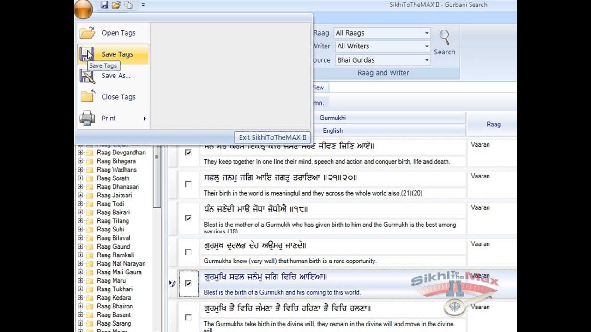Viewport: 591px width, 332px height.
Task: Open the quick access toolbar customize arrow
Action: tap(143, 5)
